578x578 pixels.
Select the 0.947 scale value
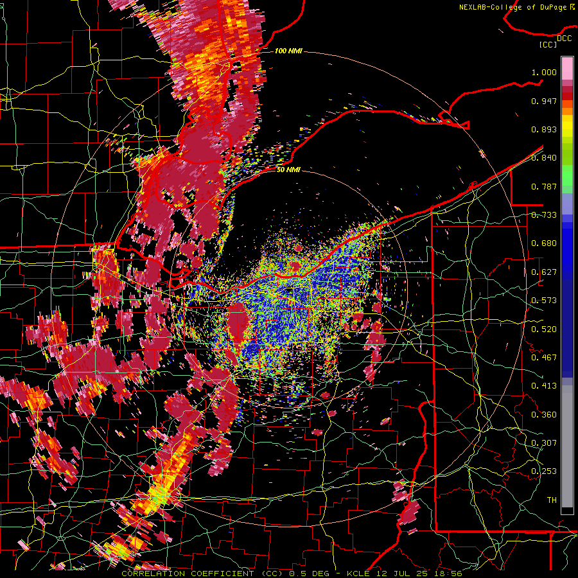[544, 101]
